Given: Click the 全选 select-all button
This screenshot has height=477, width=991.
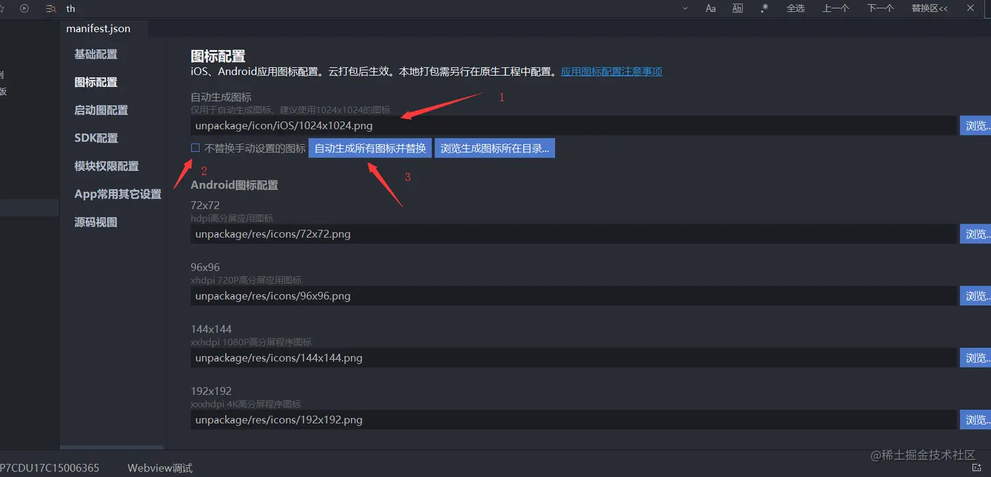Looking at the screenshot, I should (x=796, y=8).
